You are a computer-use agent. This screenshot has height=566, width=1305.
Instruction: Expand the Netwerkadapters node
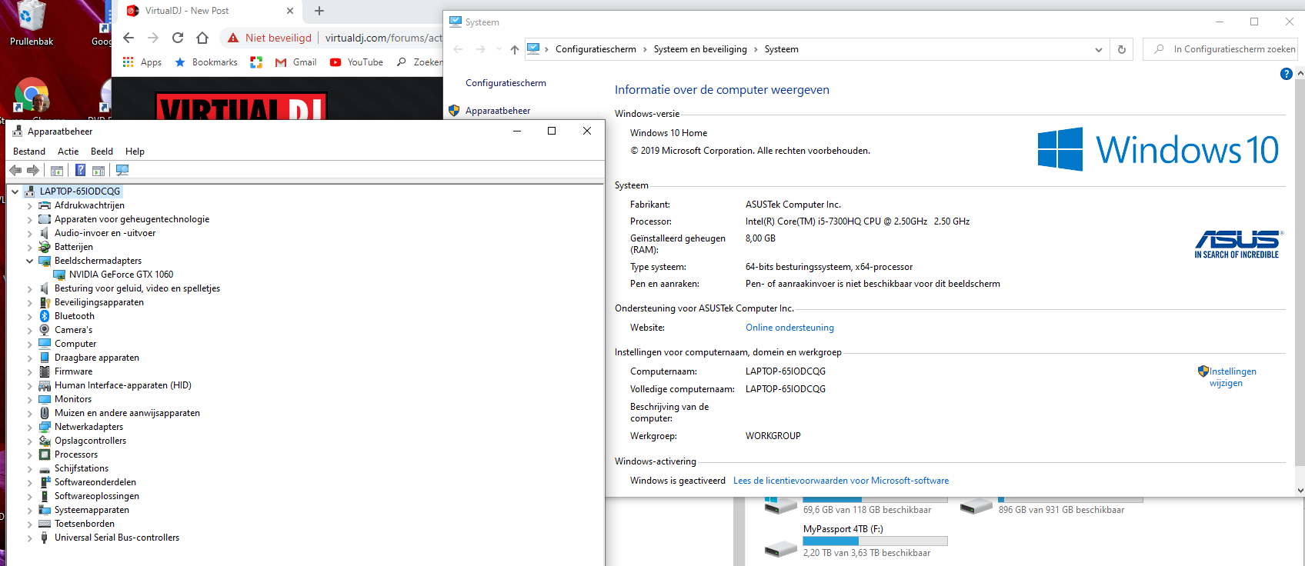coord(29,427)
